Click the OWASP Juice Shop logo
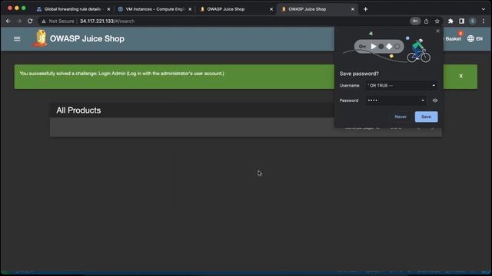Image resolution: width=492 pixels, height=276 pixels. (39, 38)
